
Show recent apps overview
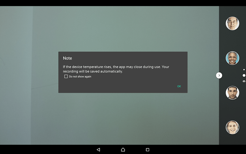(148, 150)
